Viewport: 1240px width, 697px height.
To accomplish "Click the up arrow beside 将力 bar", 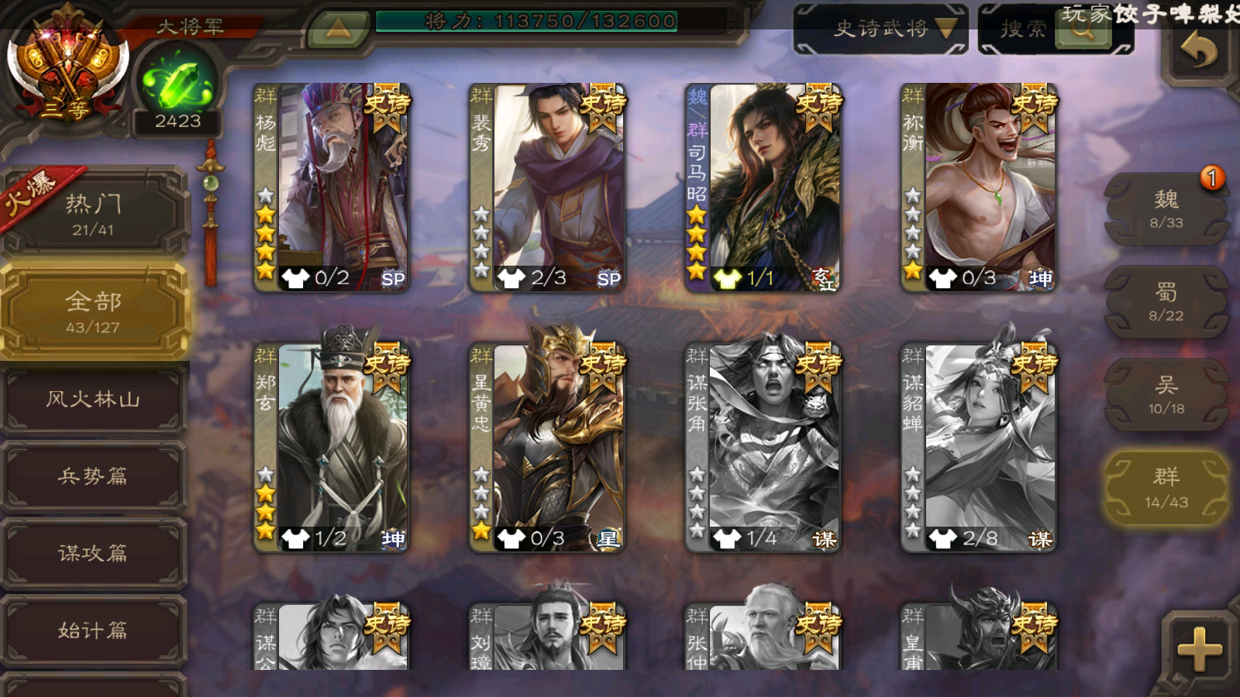I will click(x=337, y=29).
